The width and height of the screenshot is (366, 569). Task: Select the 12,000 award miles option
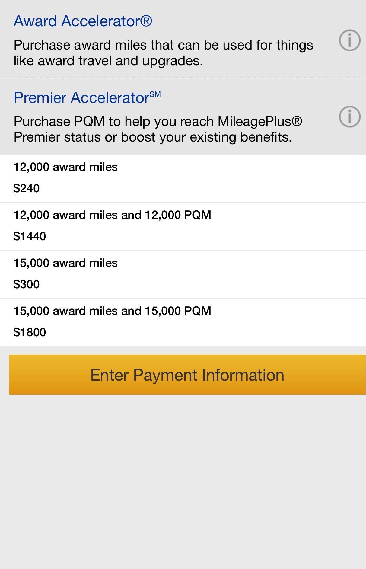click(65, 167)
